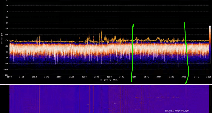212x113 pixels.
Task: Click the 3525 frequency tick label
Action: tap(72, 77)
